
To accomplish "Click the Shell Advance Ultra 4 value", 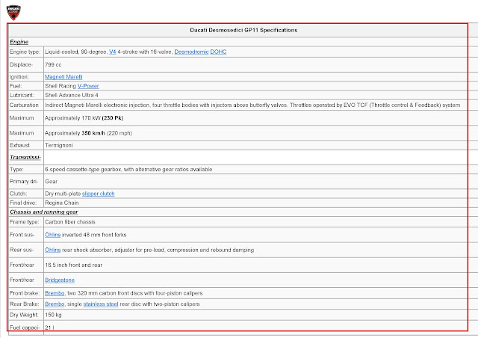I will pyautogui.click(x=72, y=95).
